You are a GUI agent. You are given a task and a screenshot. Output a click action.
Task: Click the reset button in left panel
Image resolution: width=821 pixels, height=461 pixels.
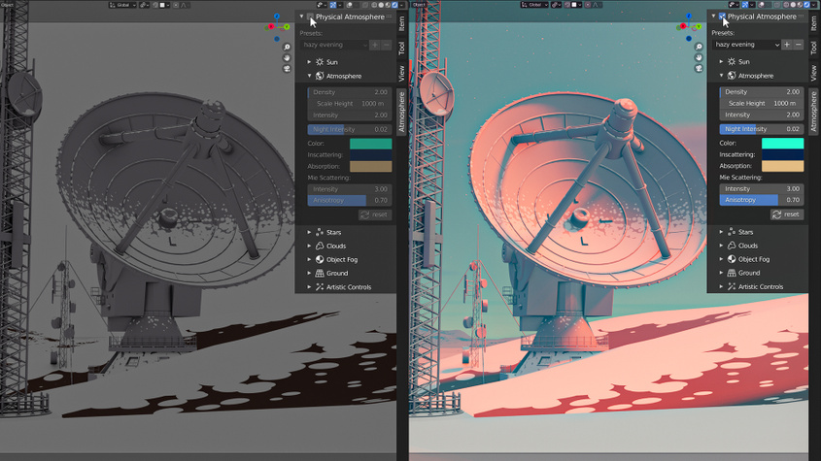[375, 214]
